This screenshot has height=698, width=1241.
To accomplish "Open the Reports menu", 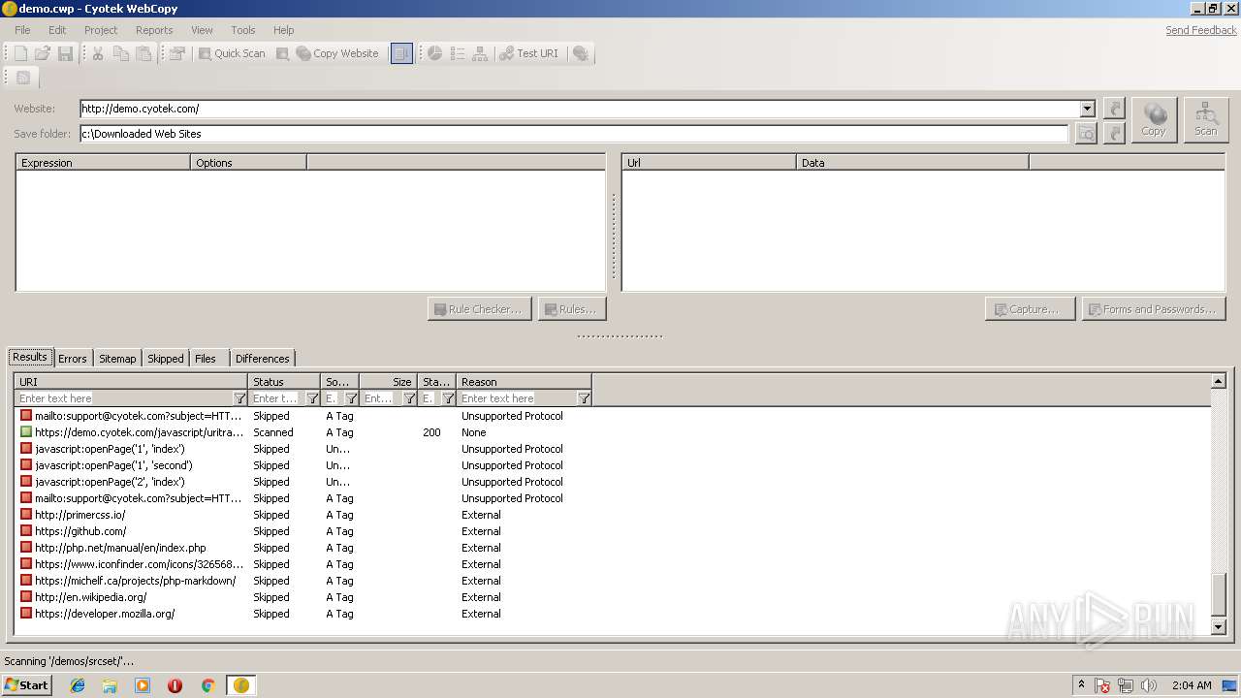I will coord(154,30).
